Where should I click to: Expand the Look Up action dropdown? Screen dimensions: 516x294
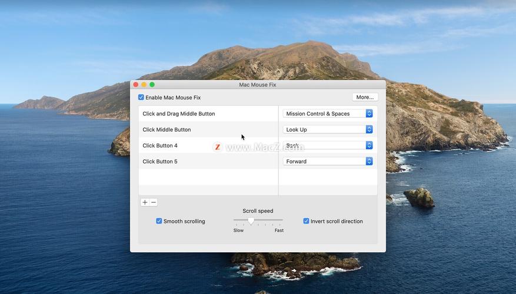[328, 129]
